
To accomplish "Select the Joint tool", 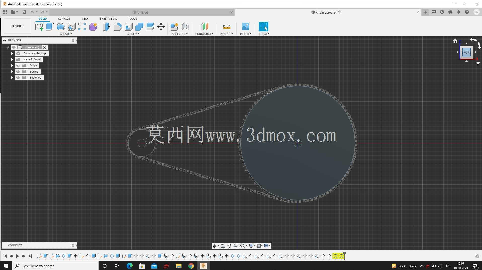I will (x=185, y=27).
